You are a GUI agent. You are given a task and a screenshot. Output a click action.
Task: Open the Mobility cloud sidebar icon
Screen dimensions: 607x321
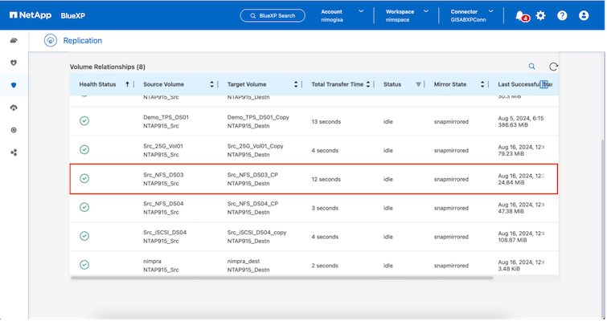(x=14, y=108)
